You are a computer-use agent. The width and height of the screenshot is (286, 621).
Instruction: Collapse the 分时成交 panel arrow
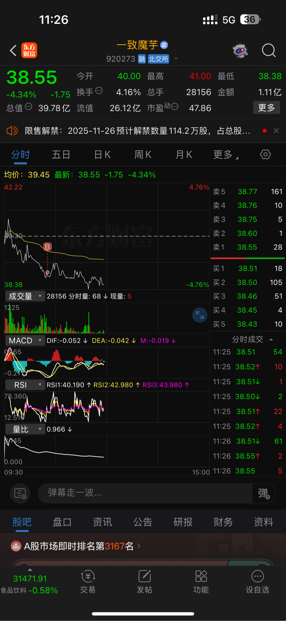tap(271, 339)
